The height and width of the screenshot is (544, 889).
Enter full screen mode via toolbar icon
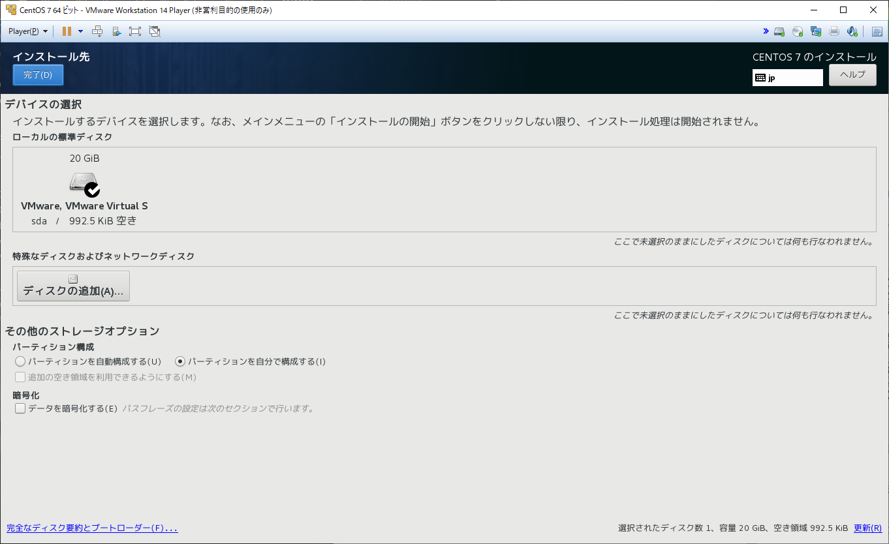135,31
